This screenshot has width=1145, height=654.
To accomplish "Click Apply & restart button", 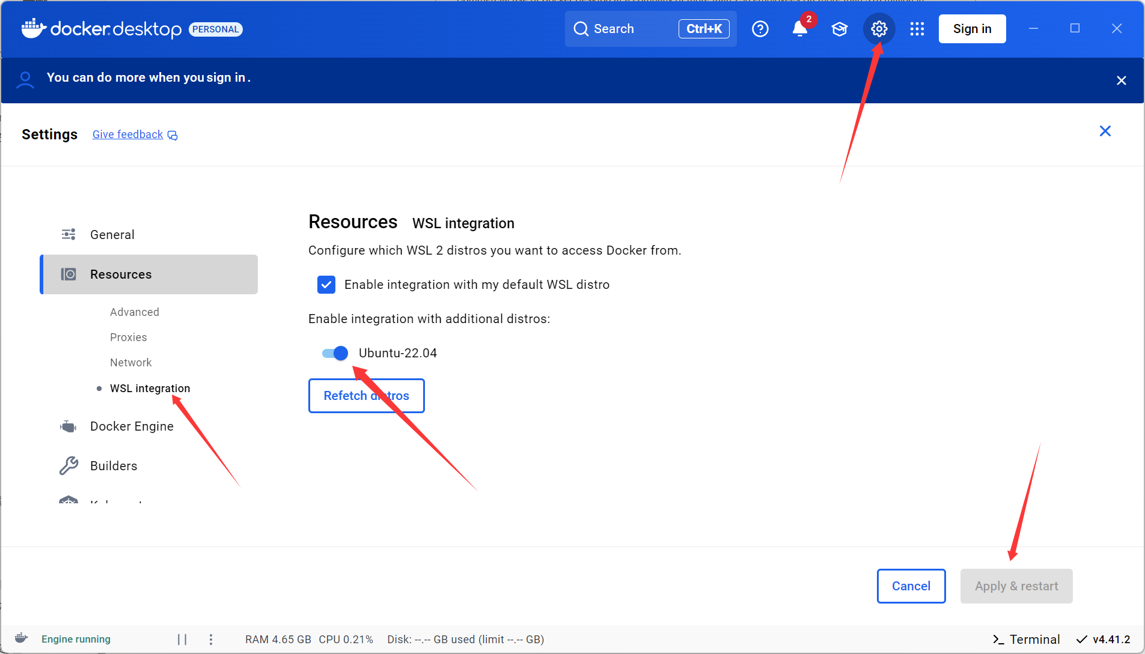I will point(1016,586).
